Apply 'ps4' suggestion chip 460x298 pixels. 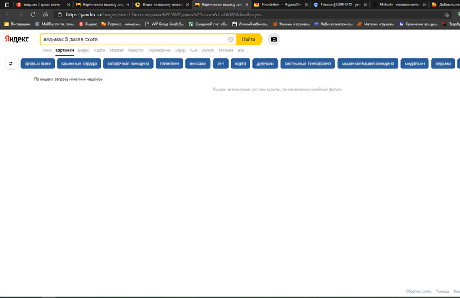(x=221, y=64)
